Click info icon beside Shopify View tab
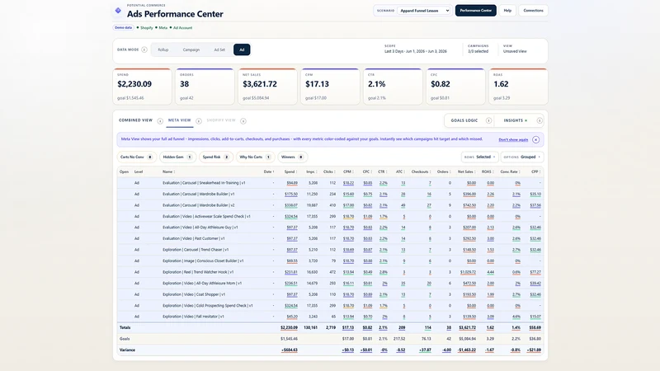The image size is (660, 371). click(243, 121)
